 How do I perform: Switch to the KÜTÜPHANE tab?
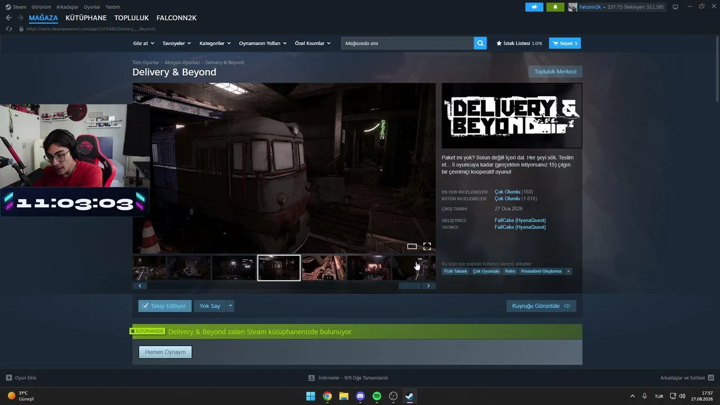point(86,18)
